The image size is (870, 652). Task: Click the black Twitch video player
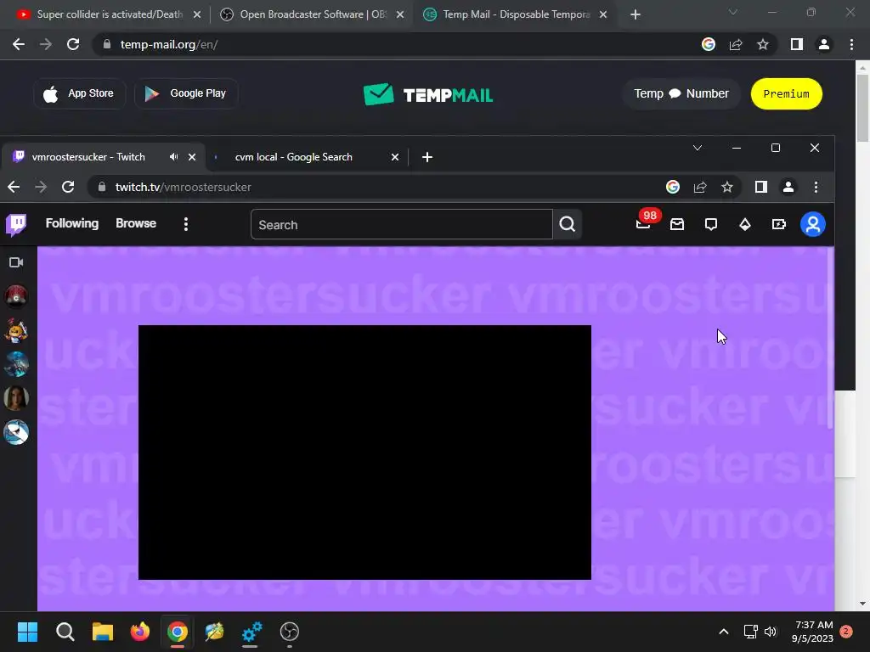[x=364, y=452]
